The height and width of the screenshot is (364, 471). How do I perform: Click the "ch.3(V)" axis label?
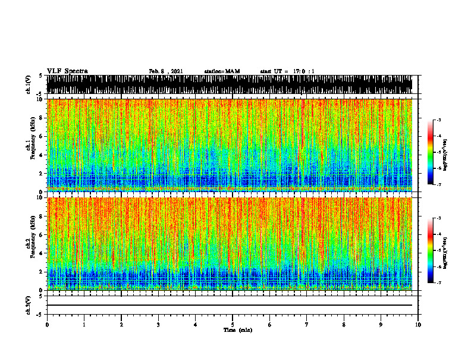(28, 305)
